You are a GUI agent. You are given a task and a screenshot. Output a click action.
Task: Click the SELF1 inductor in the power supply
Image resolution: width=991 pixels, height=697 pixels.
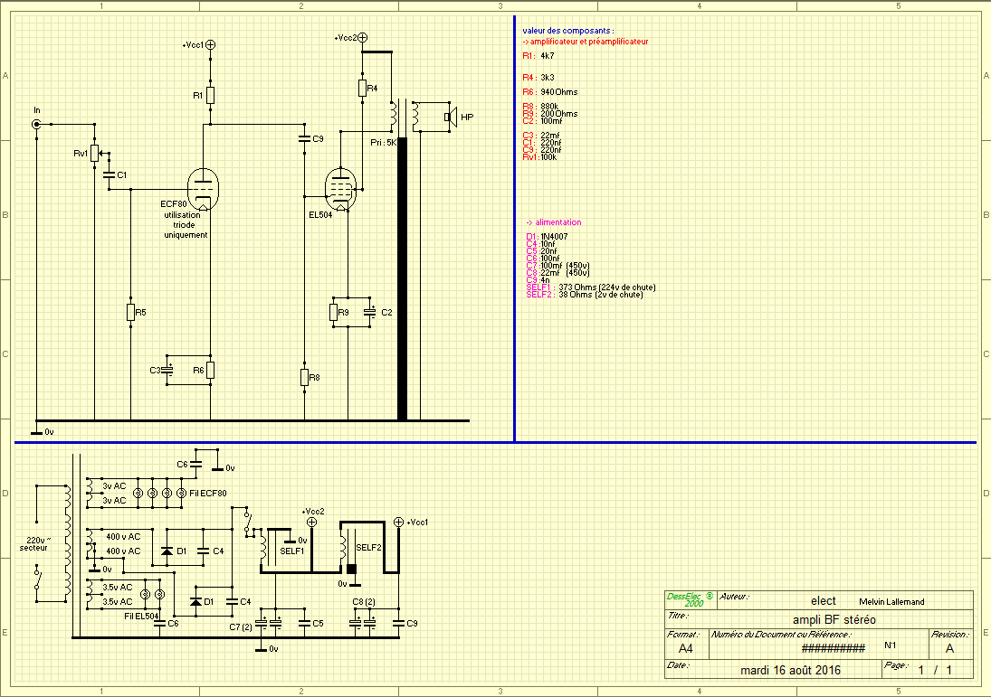263,548
